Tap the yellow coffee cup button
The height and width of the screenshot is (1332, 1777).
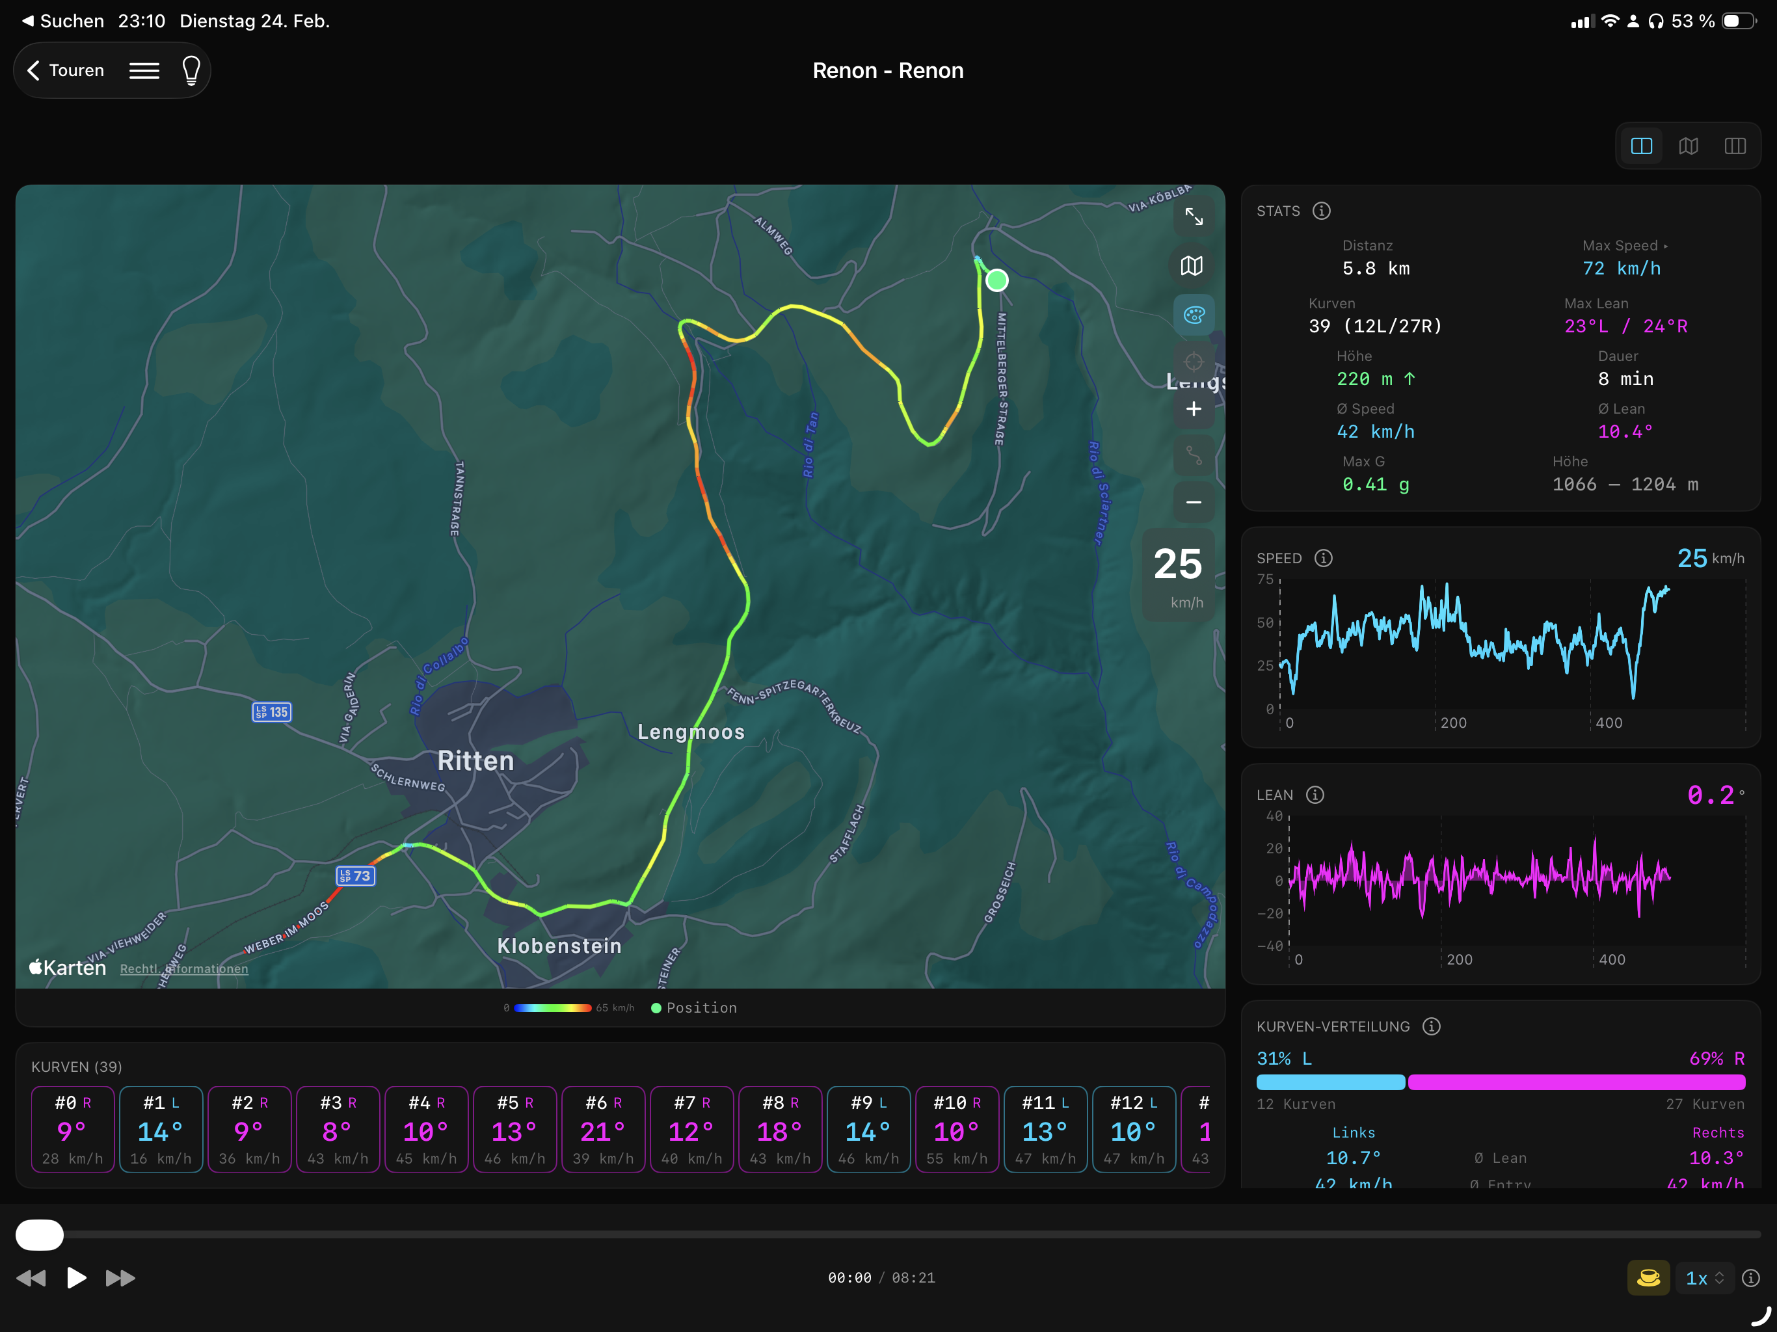tap(1648, 1278)
